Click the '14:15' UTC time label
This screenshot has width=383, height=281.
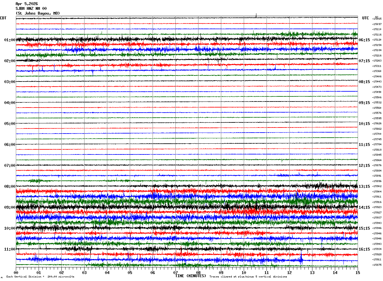[365, 207]
